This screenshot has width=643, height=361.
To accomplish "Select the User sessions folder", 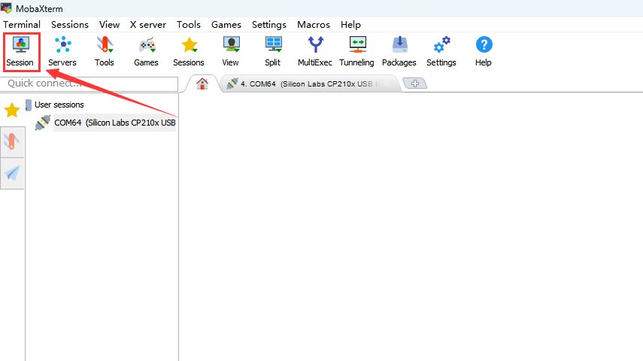I will (59, 105).
